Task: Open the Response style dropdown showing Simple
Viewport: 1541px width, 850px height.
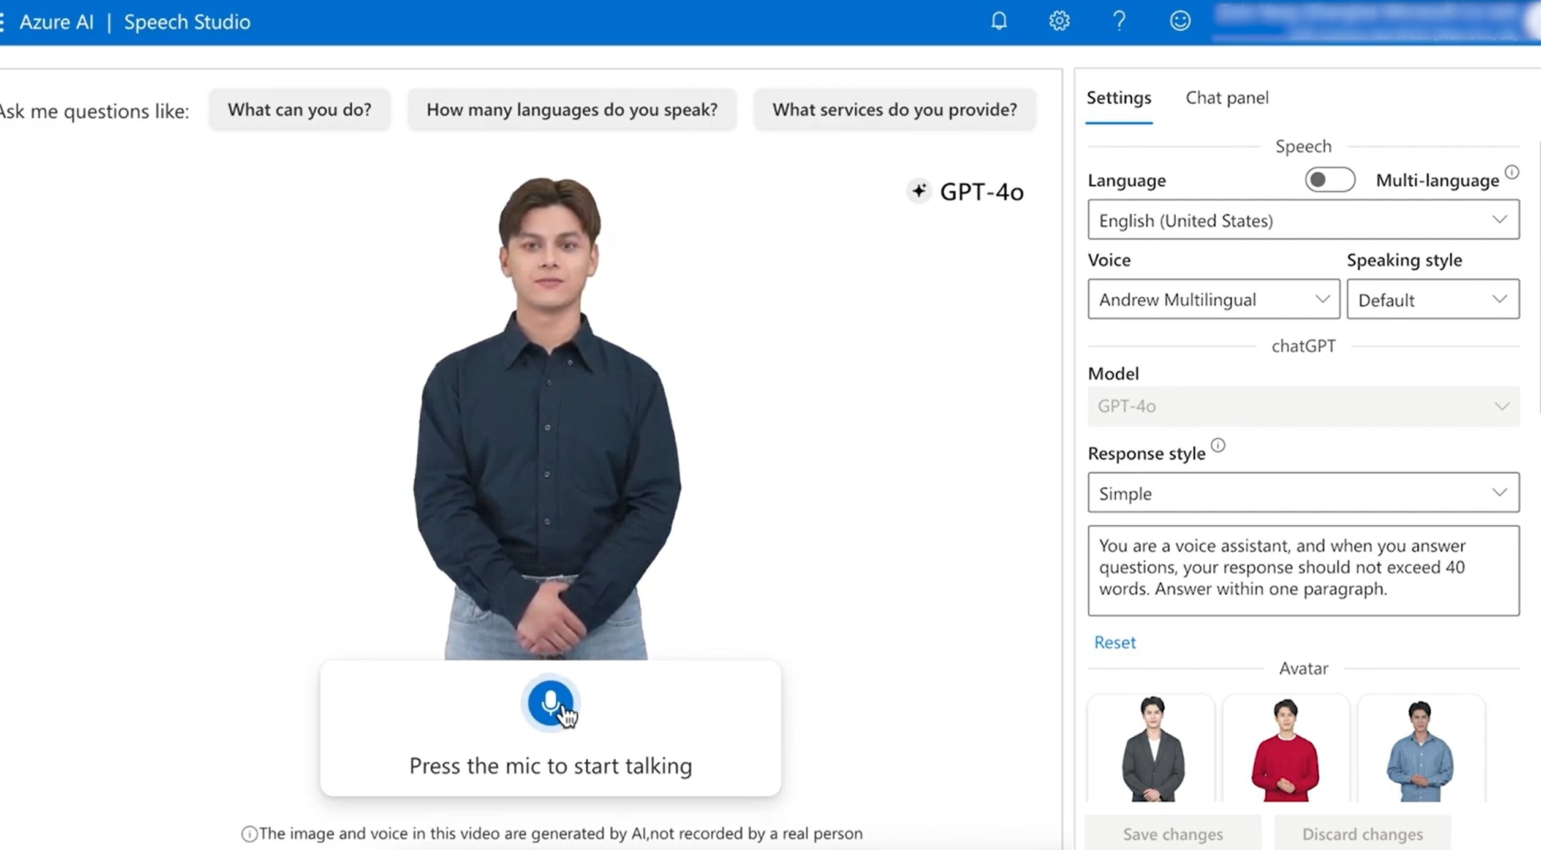Action: point(1303,492)
